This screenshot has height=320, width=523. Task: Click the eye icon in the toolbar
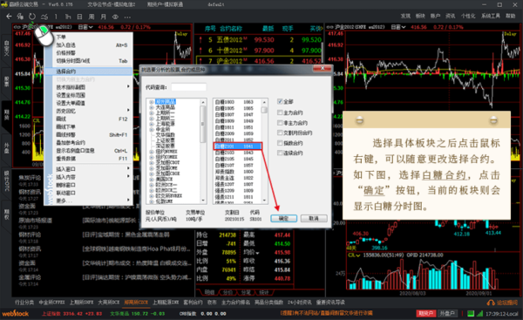point(115,17)
